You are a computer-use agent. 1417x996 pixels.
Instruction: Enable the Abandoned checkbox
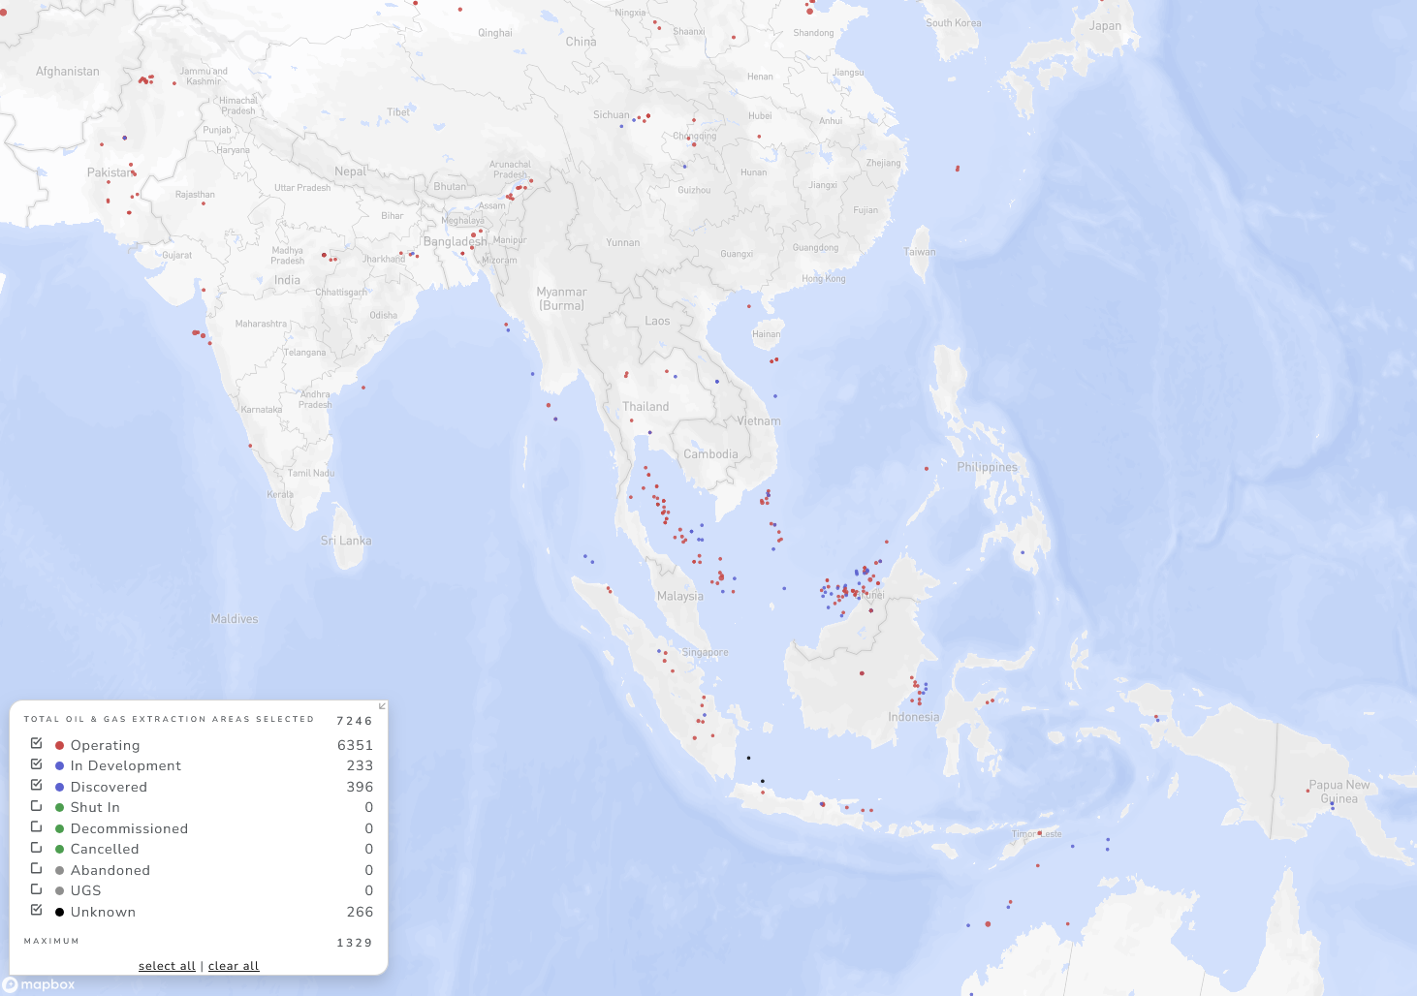37,868
